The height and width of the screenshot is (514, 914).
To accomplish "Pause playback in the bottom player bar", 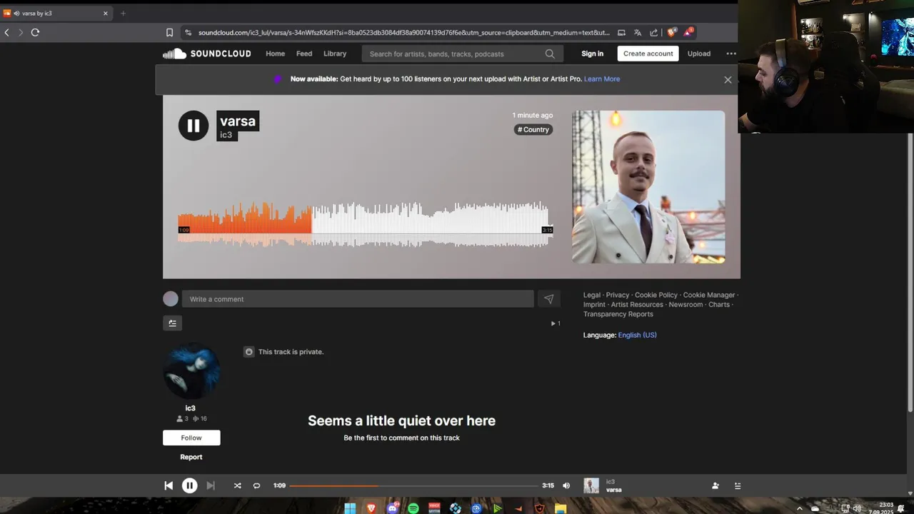I will click(189, 485).
